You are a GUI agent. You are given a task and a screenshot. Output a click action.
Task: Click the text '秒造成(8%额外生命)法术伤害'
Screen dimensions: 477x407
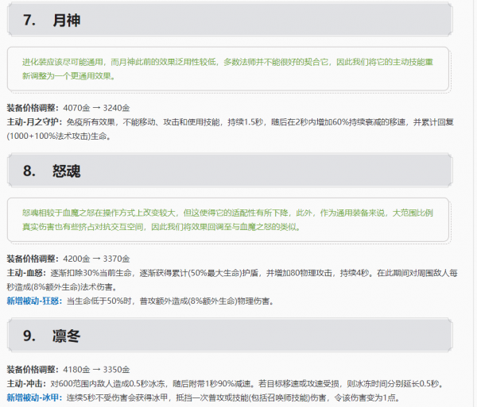pos(60,287)
